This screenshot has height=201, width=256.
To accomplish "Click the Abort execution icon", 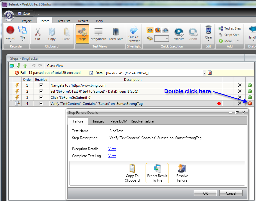I will 193,32.
